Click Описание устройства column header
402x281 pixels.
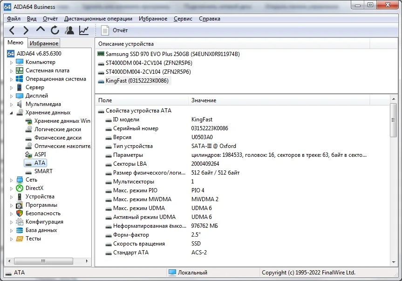point(232,44)
